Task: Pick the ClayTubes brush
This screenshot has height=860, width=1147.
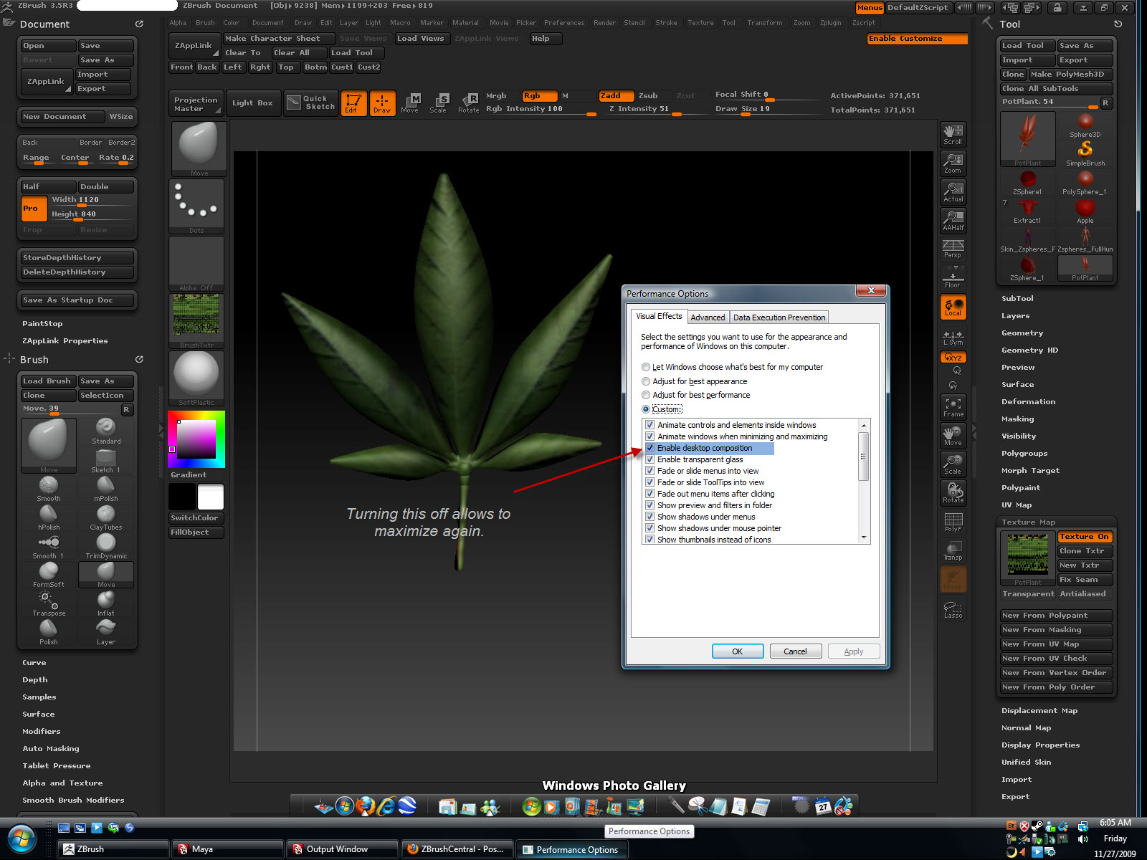Action: (x=106, y=517)
